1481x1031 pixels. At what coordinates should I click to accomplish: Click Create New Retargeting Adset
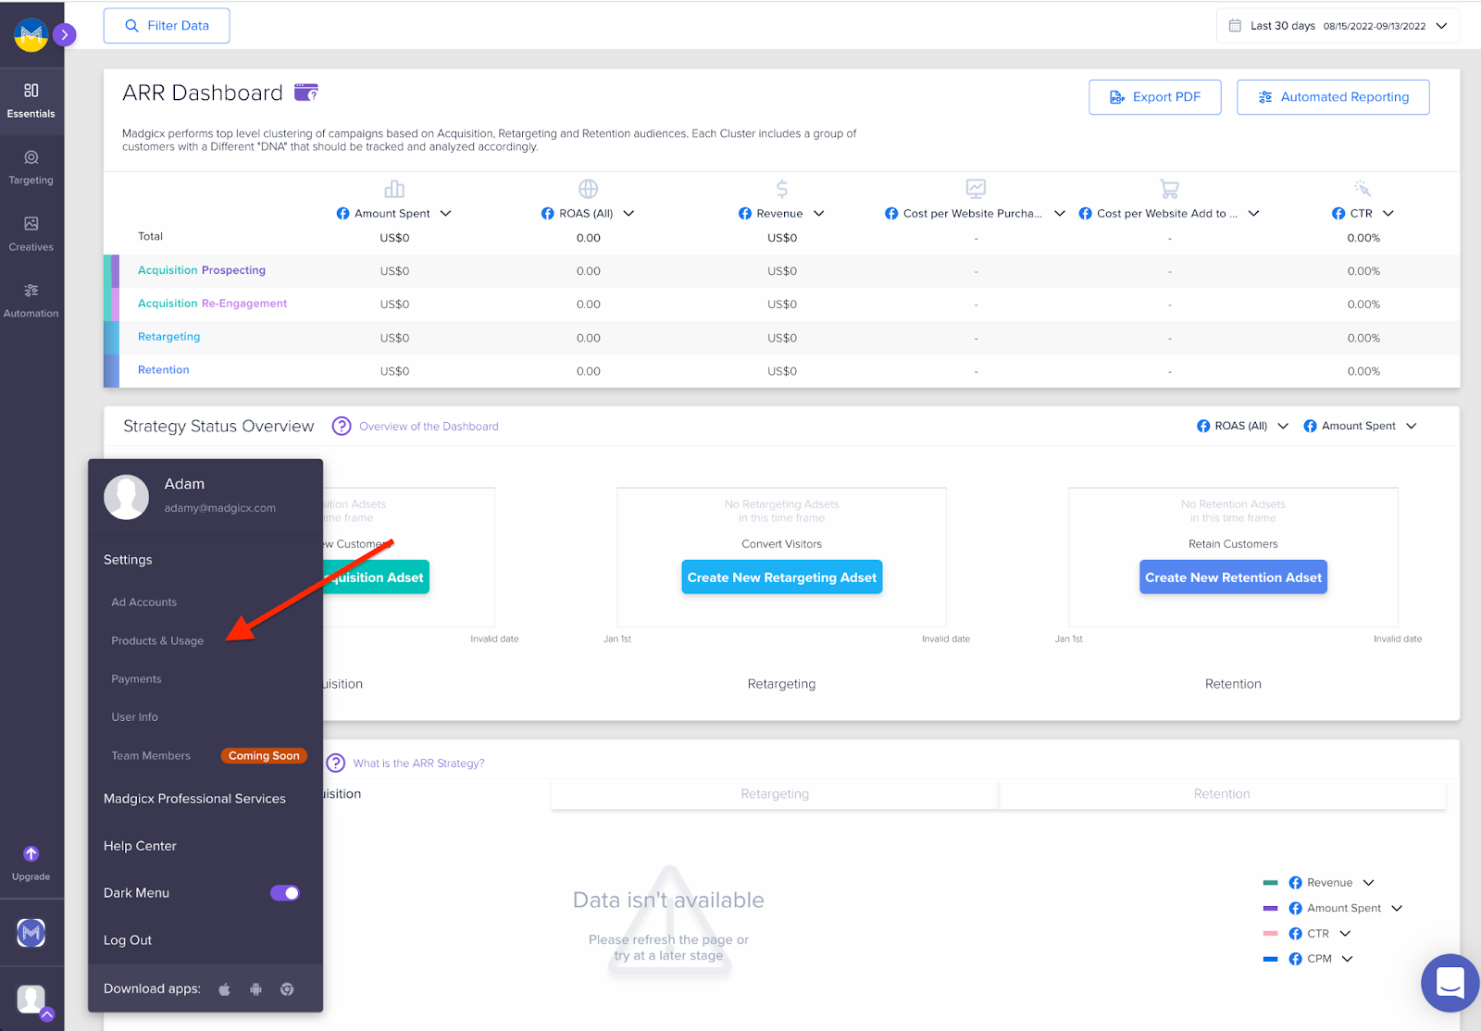(x=782, y=578)
